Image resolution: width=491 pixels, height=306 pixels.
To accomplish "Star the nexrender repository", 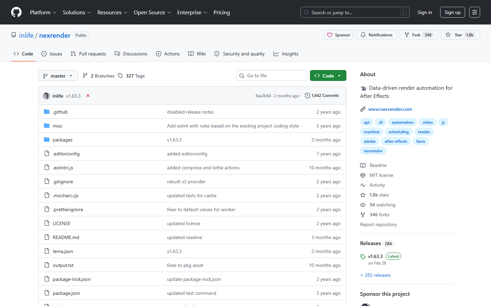I will click(454, 35).
